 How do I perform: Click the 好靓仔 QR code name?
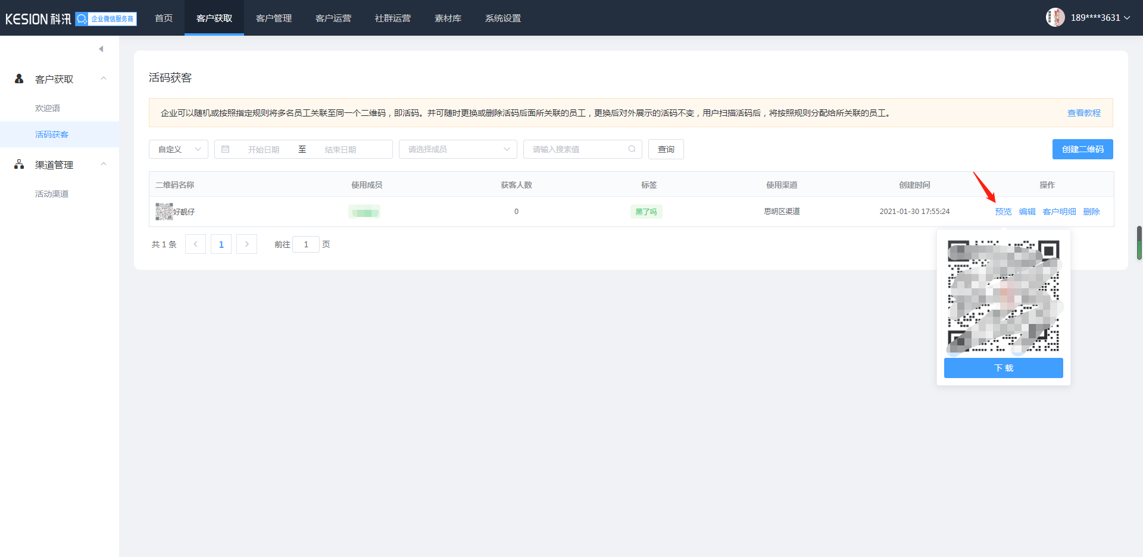[x=184, y=212]
